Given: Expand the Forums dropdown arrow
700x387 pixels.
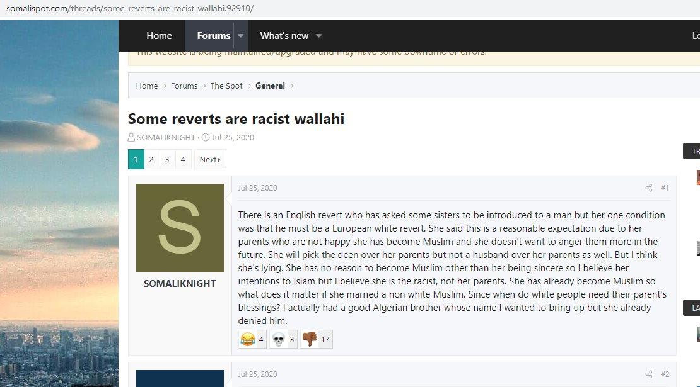Looking at the screenshot, I should (x=241, y=36).
